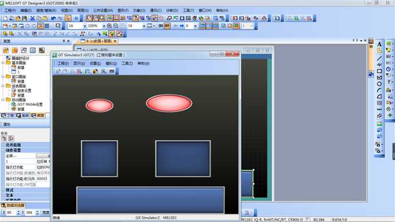Screen dimensions: 395x222
Task: Open the 搜索/替换 menu
Action: pyautogui.click(x=46, y=10)
